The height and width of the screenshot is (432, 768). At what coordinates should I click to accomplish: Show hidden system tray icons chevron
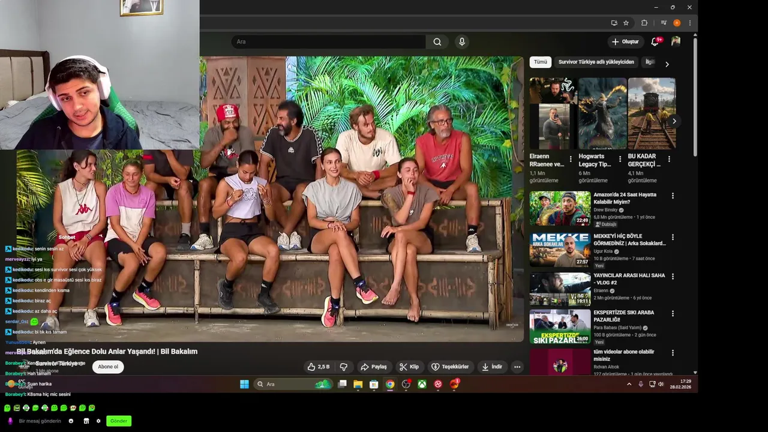pos(629,384)
